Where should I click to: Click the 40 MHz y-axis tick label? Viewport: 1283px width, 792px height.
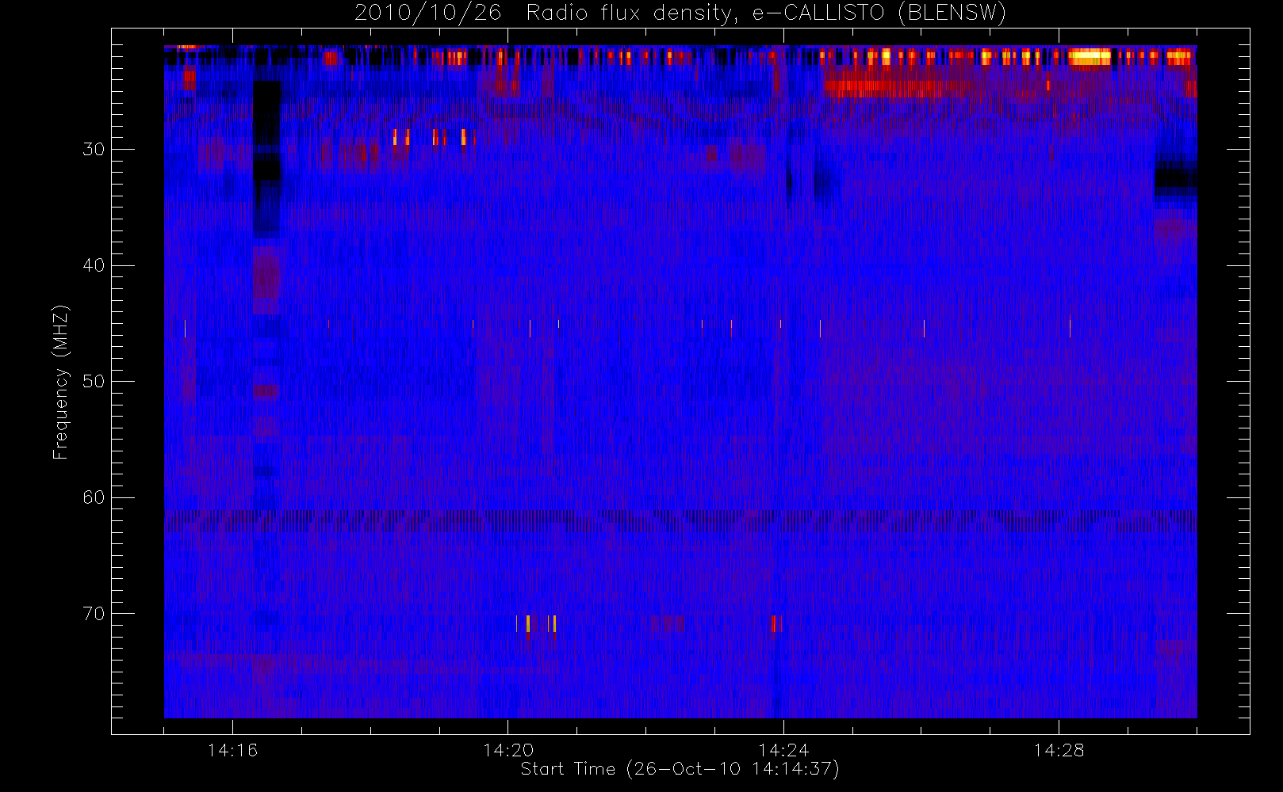[94, 265]
